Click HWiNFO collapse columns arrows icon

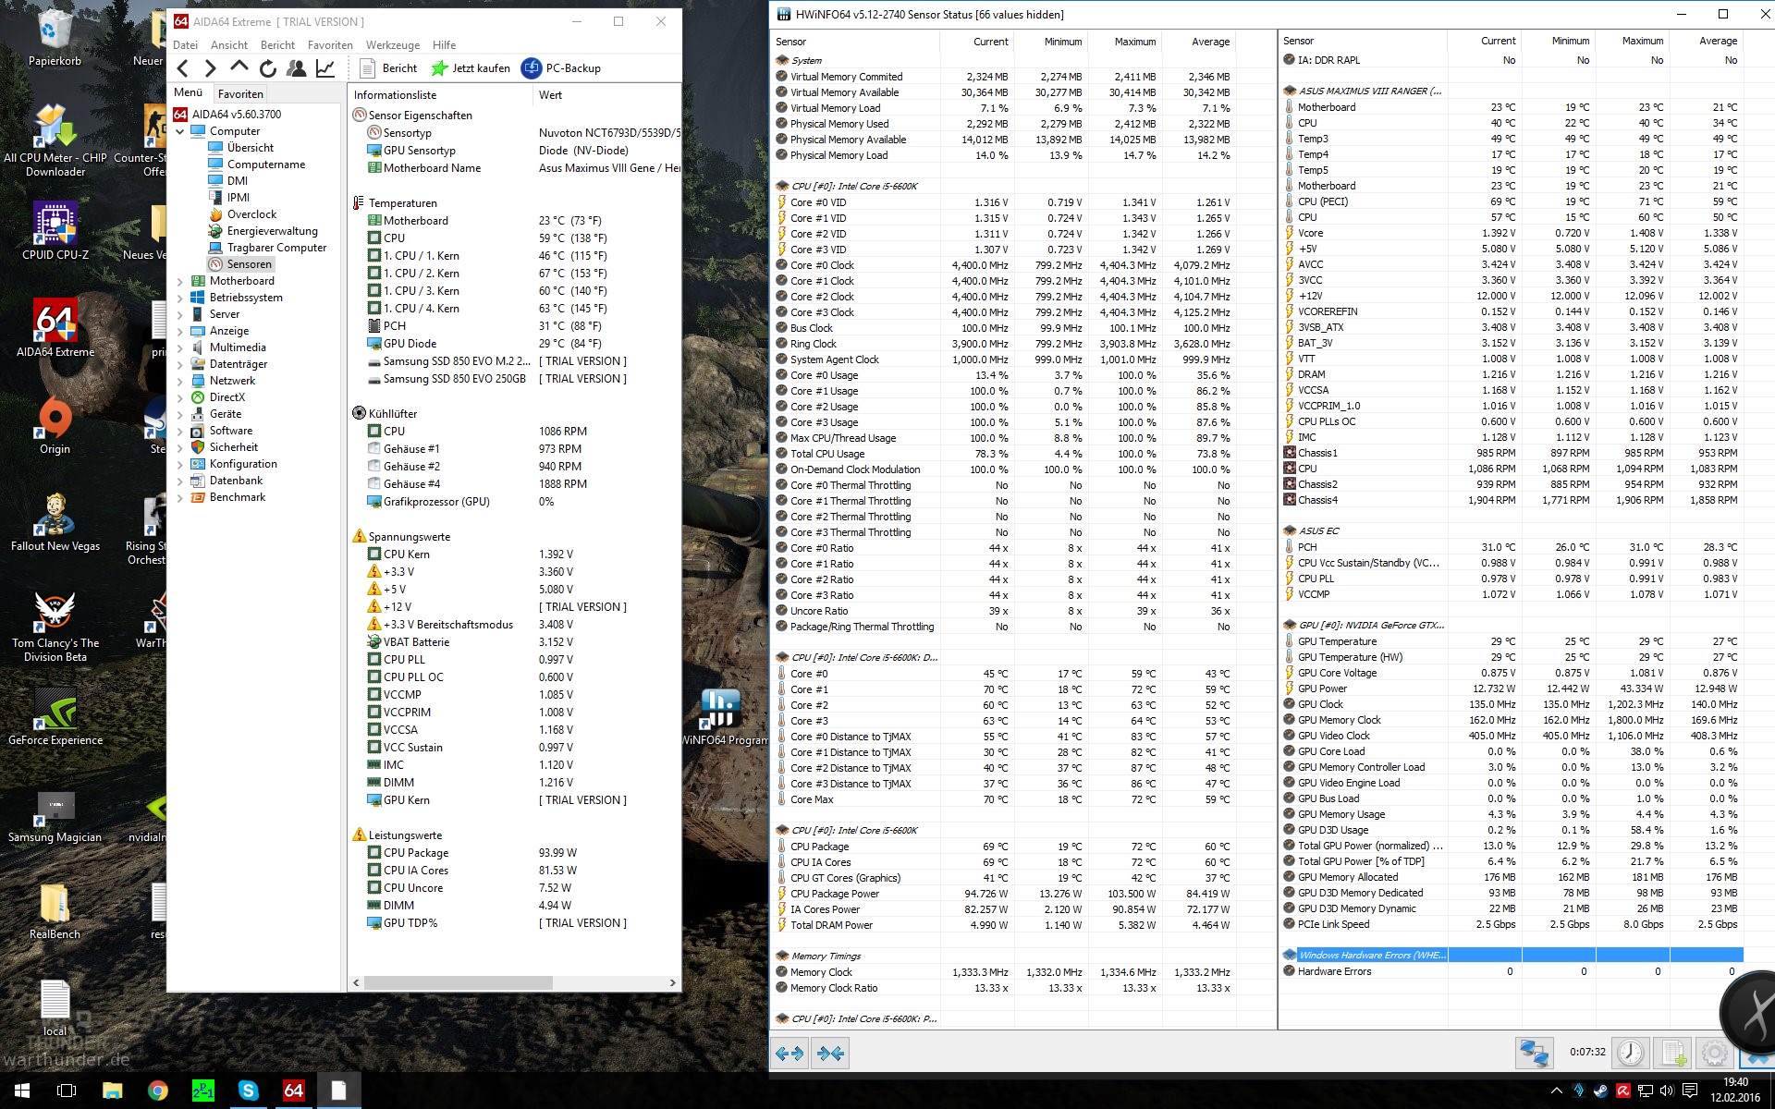point(831,1053)
